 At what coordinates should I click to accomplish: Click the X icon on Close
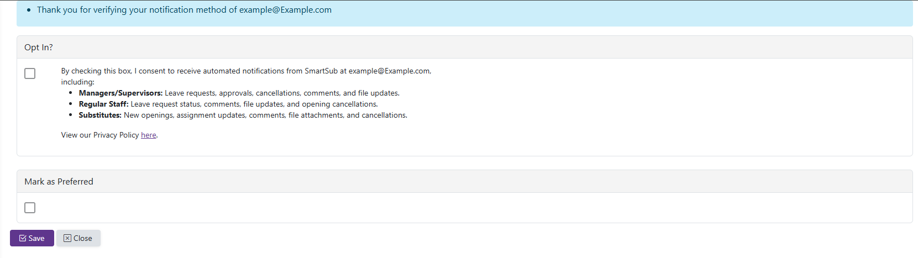[x=67, y=238]
